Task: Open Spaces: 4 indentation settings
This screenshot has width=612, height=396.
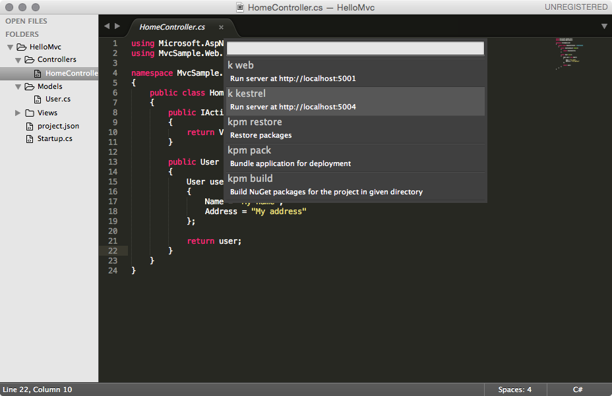Action: click(514, 389)
